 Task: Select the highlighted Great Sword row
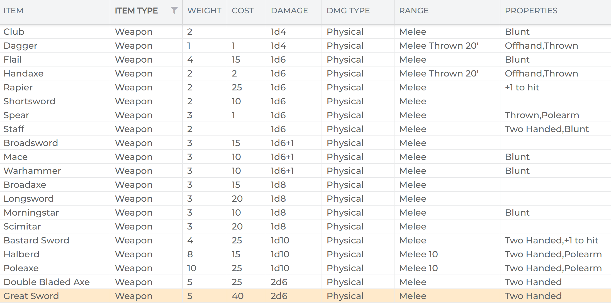tap(31, 296)
